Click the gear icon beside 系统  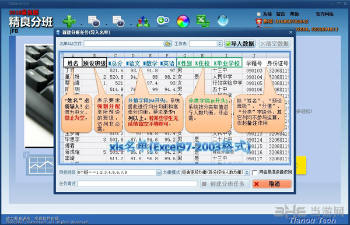[258, 14]
